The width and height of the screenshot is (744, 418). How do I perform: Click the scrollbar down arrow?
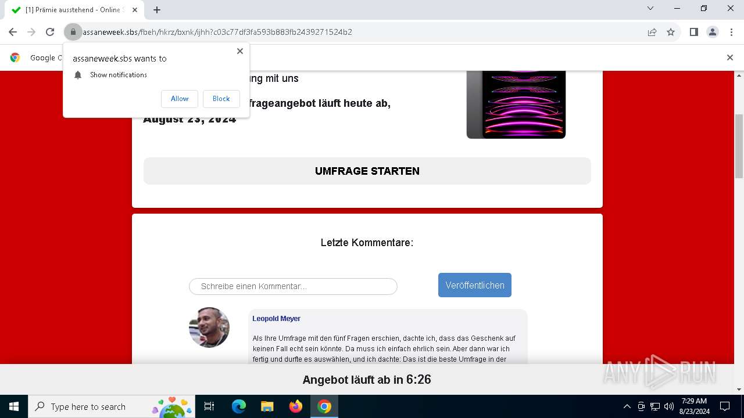tap(739, 390)
